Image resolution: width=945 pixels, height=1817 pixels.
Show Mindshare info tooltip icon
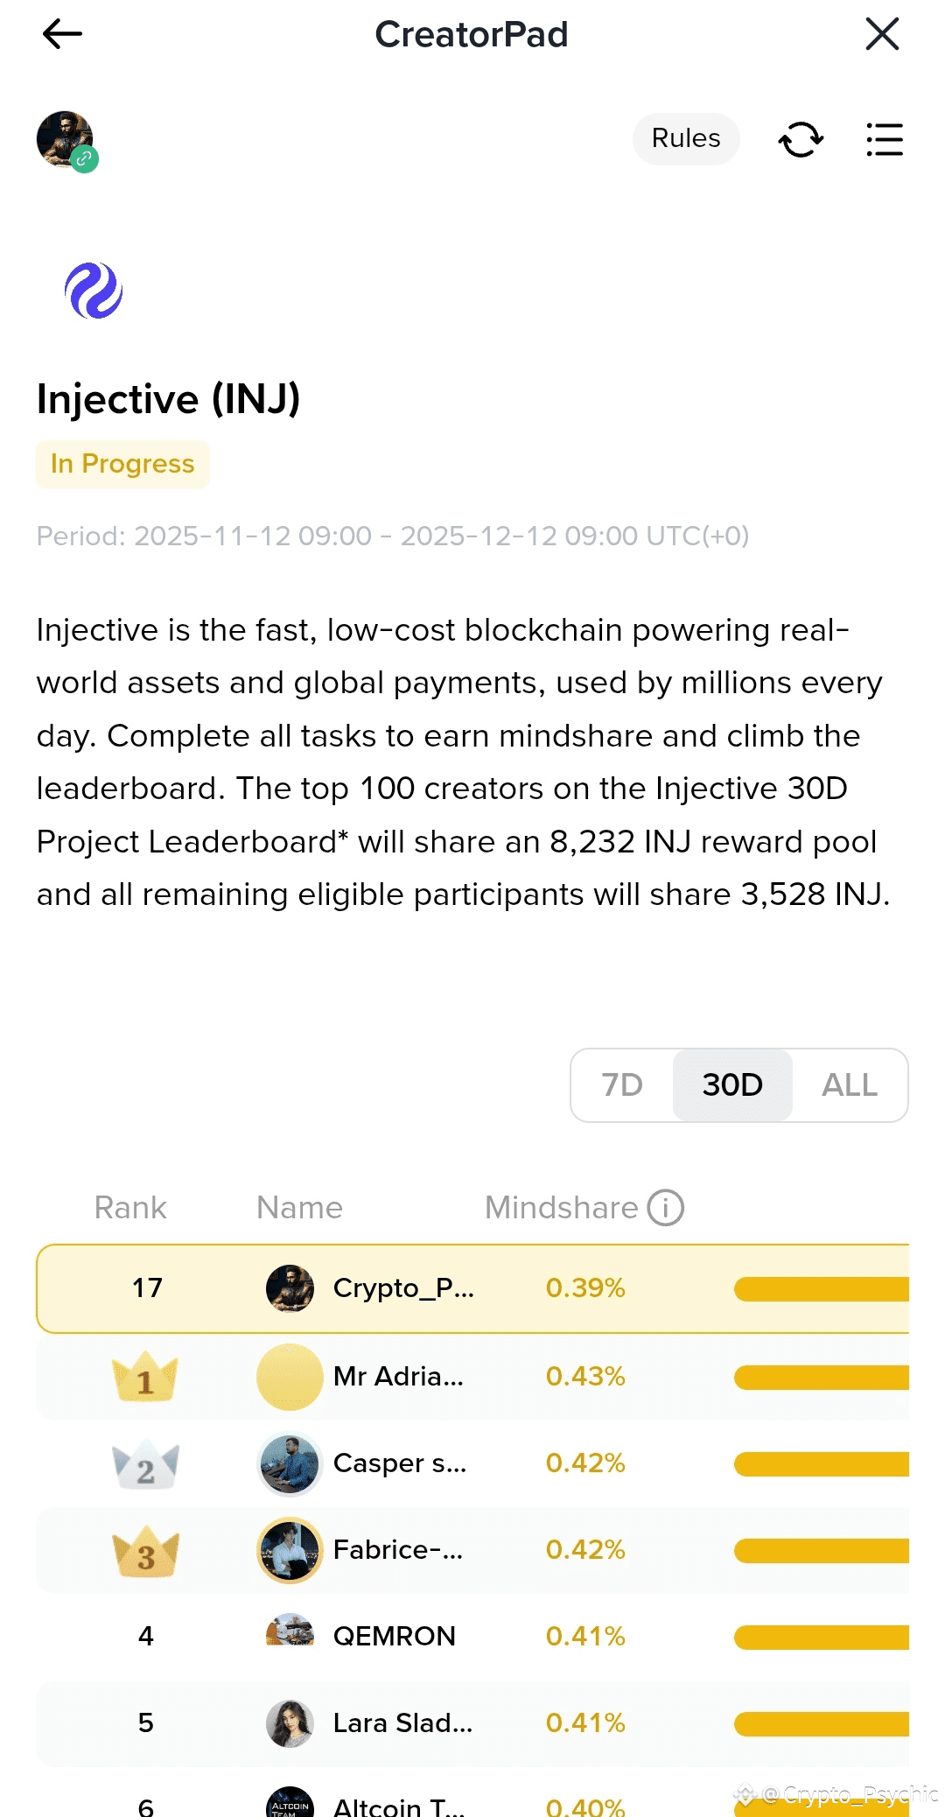[x=665, y=1208]
